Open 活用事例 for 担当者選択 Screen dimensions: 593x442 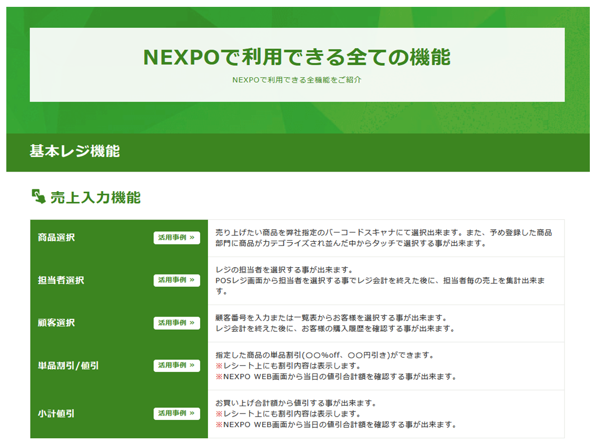click(x=177, y=281)
